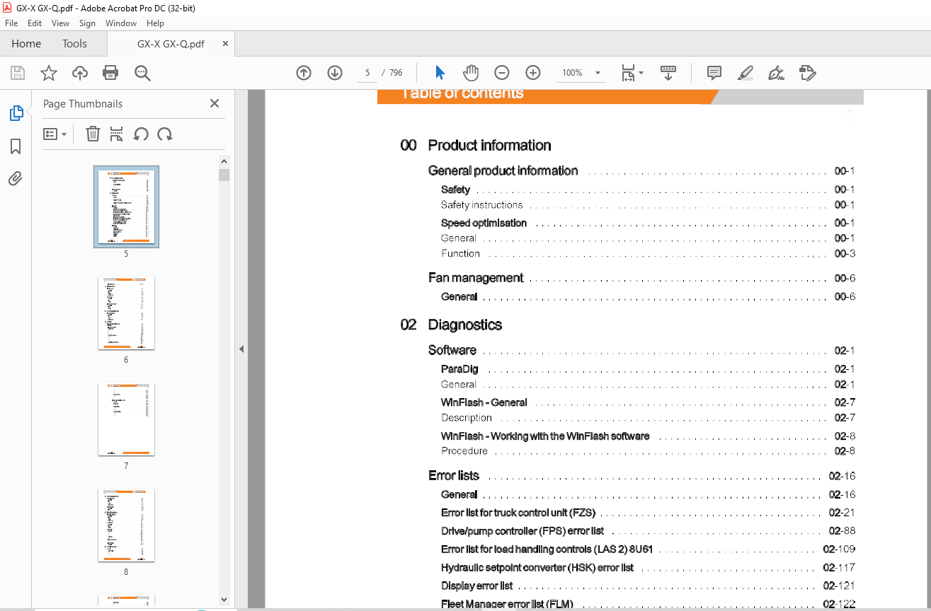931x611 pixels.
Task: Click the read mode keyboard icon
Action: coord(668,73)
